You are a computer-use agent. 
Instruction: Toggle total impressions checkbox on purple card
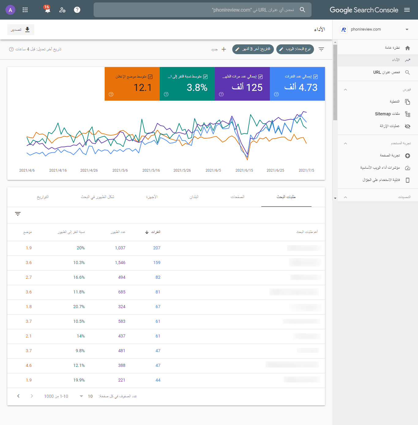[260, 77]
